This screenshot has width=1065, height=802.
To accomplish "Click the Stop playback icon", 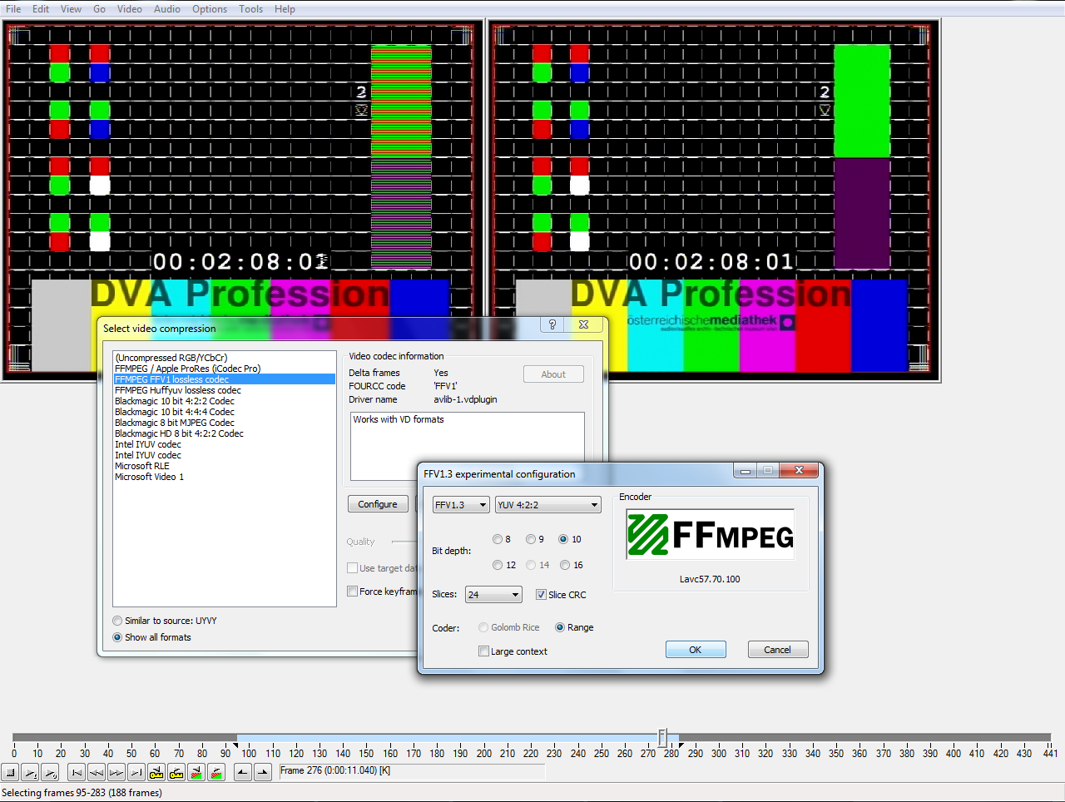I will (11, 773).
